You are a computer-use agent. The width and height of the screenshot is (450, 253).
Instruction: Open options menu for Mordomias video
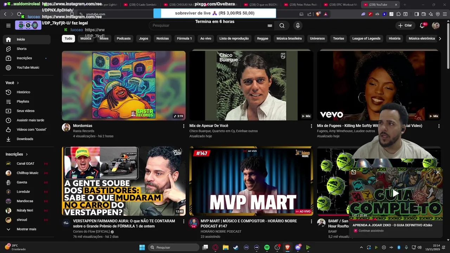pos(184,126)
